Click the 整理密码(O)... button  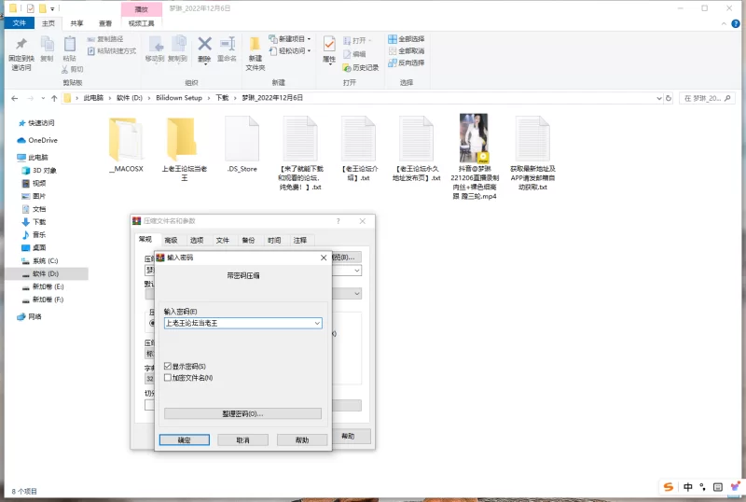click(x=242, y=413)
